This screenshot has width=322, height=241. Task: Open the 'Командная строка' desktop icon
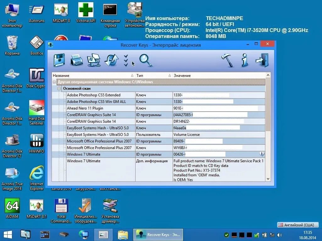[x=110, y=15]
